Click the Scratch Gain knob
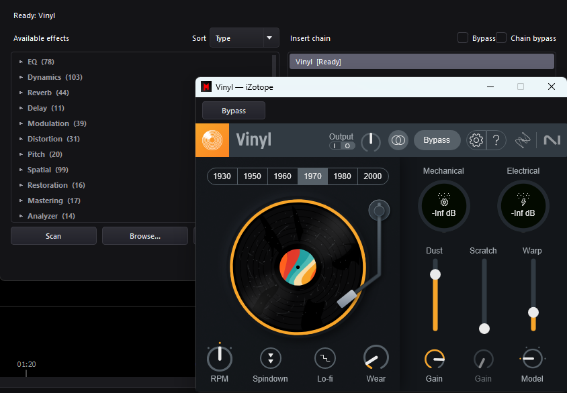This screenshot has height=393, width=567. [483, 359]
